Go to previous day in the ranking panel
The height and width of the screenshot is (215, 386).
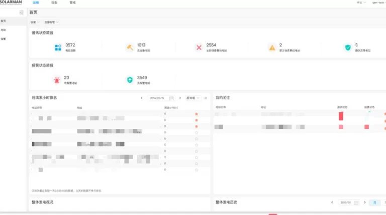pyautogui.click(x=142, y=98)
